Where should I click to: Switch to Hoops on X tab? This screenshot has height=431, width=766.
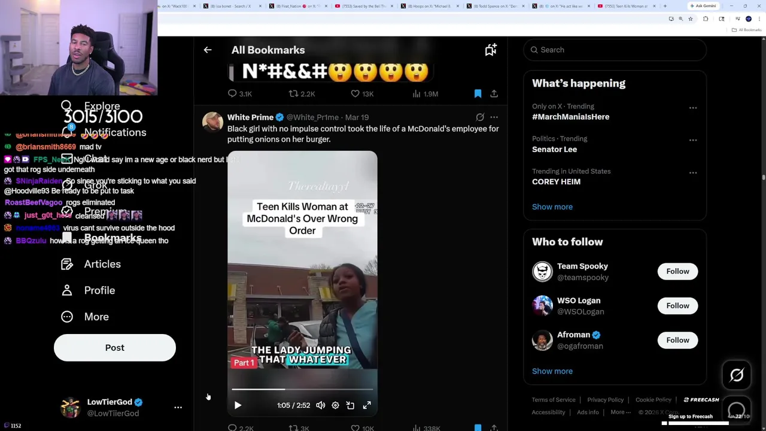point(429,6)
